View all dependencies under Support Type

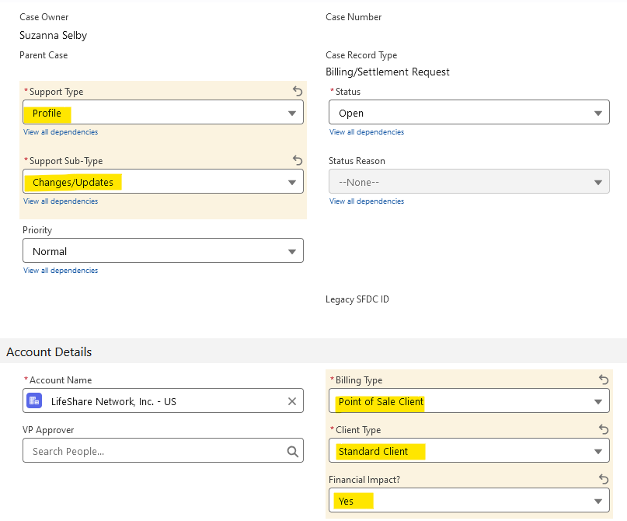tap(61, 132)
